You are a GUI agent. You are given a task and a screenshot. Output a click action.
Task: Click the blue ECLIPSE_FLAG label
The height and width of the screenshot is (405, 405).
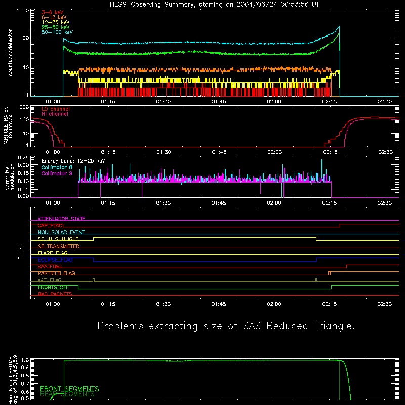[55, 260]
